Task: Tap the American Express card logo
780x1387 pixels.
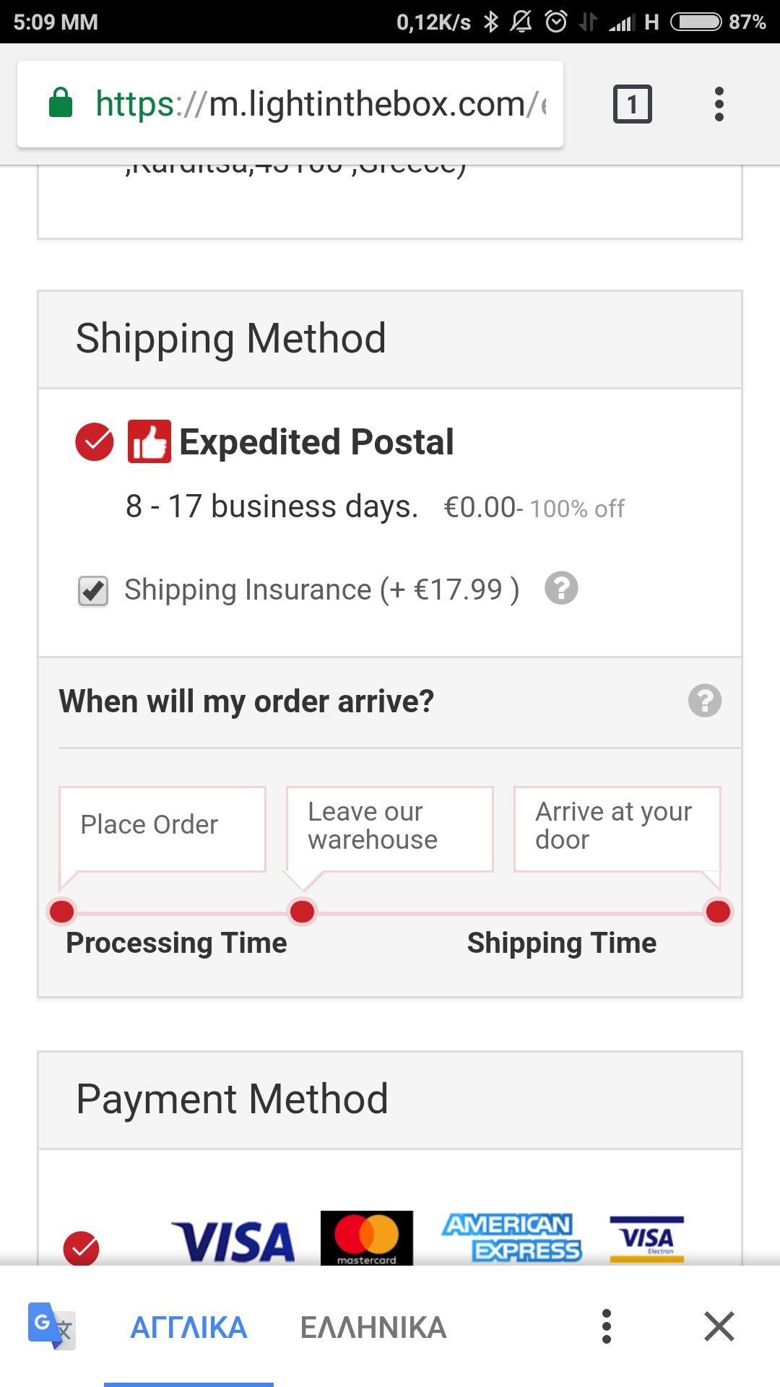Action: [511, 1237]
